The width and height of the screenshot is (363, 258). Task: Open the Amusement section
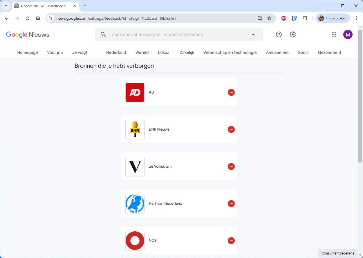277,52
